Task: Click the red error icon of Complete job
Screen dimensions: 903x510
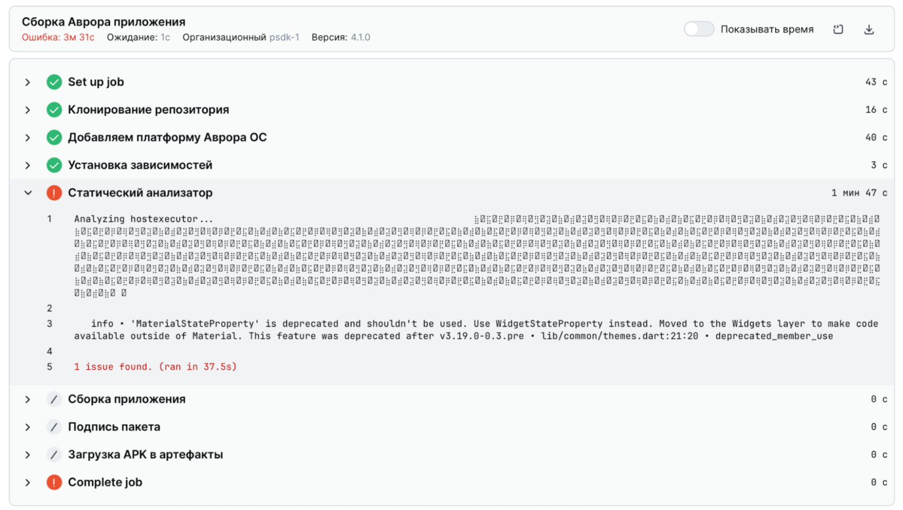Action: pyautogui.click(x=54, y=483)
